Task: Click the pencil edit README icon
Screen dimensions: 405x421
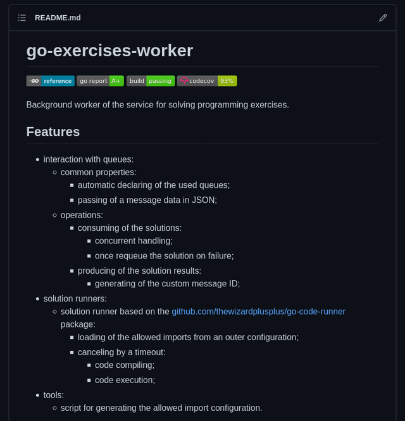Action: tap(383, 18)
